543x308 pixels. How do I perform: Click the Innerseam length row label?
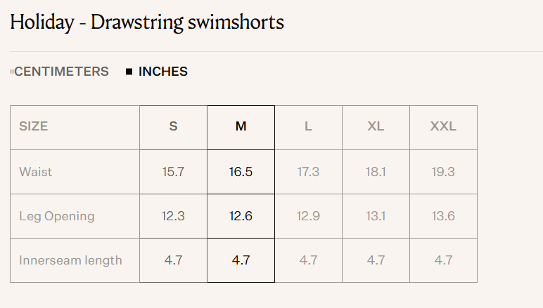point(70,260)
